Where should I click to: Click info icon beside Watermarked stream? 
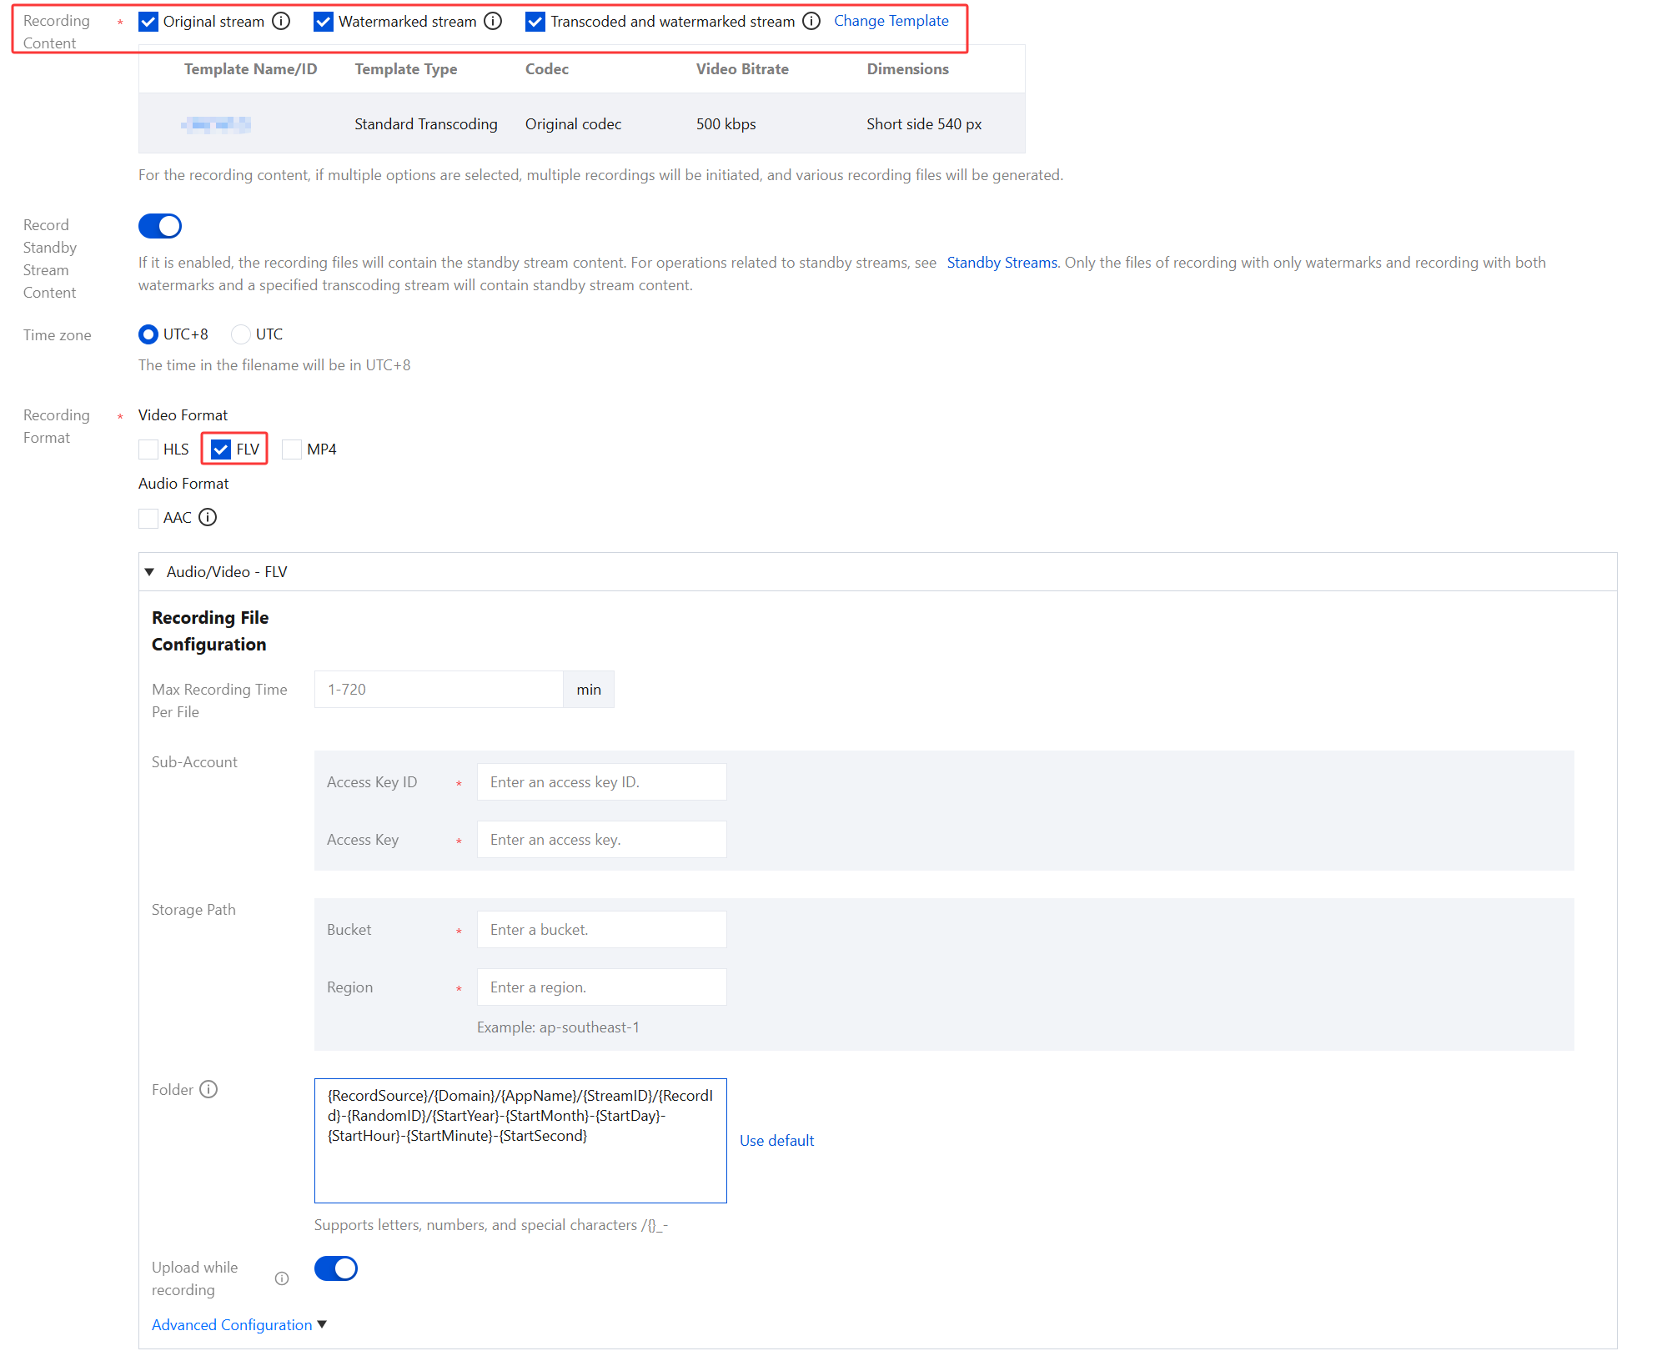[494, 21]
